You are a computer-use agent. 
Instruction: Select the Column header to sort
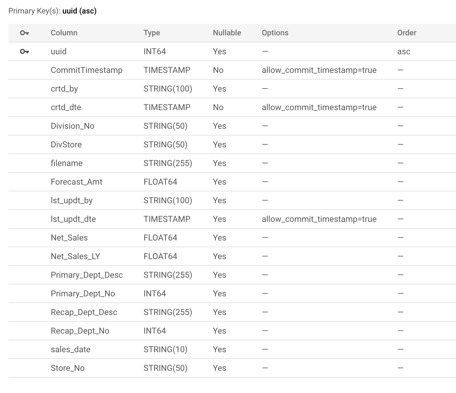(x=64, y=32)
